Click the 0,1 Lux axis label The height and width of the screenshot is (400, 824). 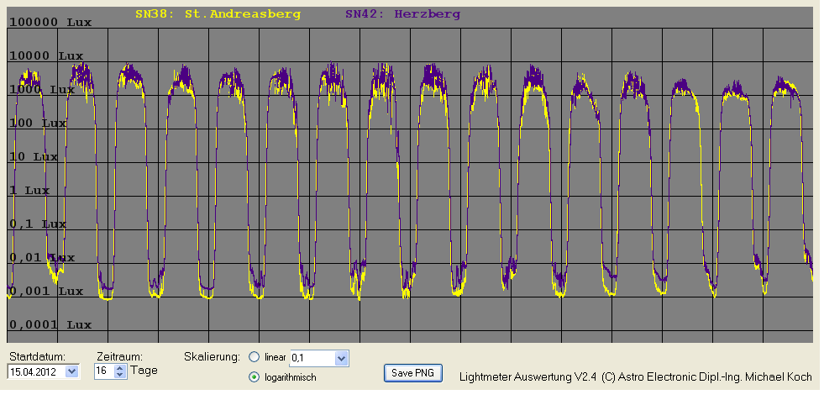[x=38, y=224]
